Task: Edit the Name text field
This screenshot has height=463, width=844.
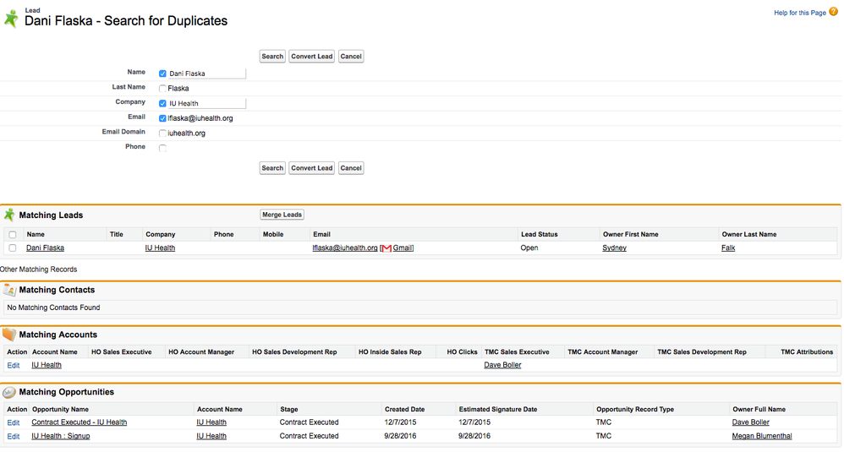Action: 206,74
